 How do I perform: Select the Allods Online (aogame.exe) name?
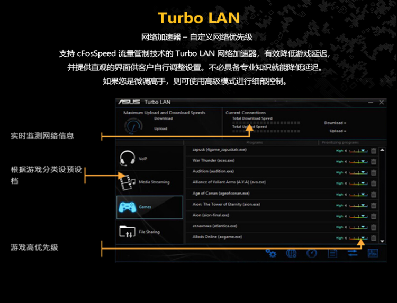coord(217,237)
